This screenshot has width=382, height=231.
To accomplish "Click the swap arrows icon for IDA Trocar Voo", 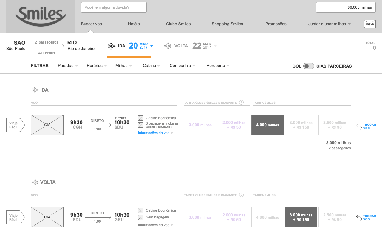I will point(359,126).
